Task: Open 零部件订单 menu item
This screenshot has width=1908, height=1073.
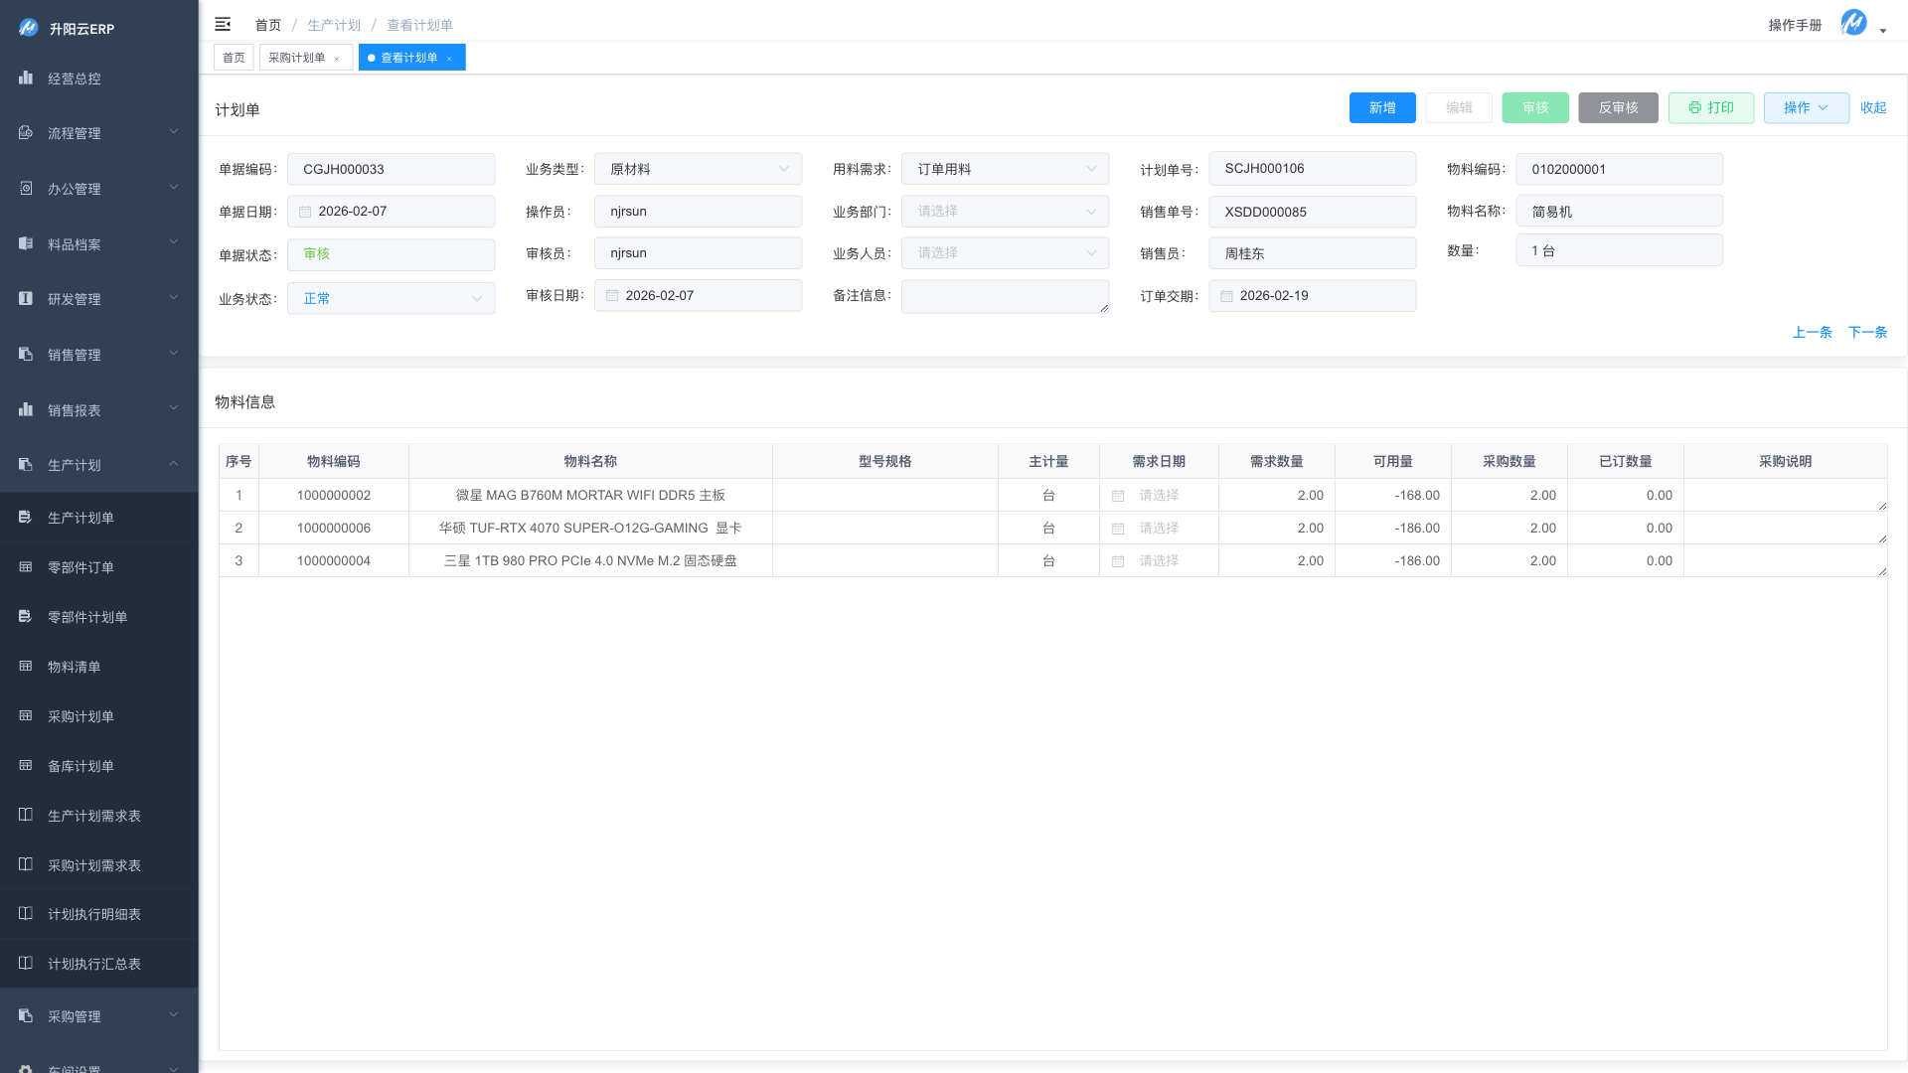Action: click(81, 567)
